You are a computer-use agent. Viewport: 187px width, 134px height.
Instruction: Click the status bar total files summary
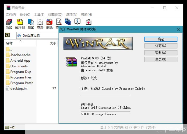[128, 127]
